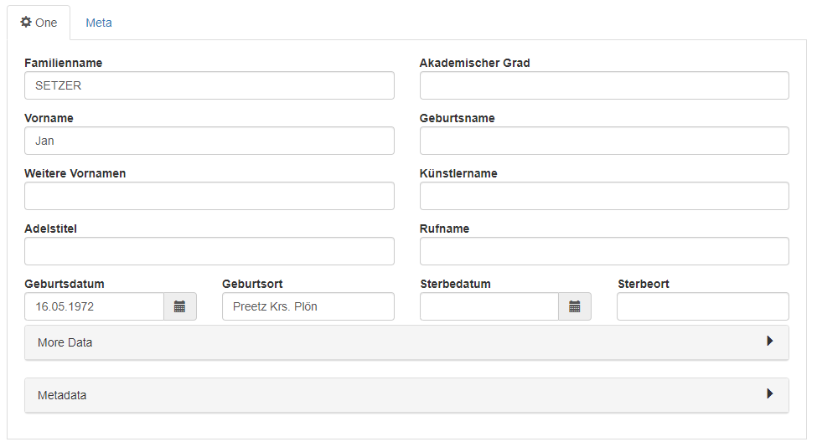Focus the Adelstitel input field
Image resolution: width=817 pixels, height=447 pixels.
pos(209,251)
